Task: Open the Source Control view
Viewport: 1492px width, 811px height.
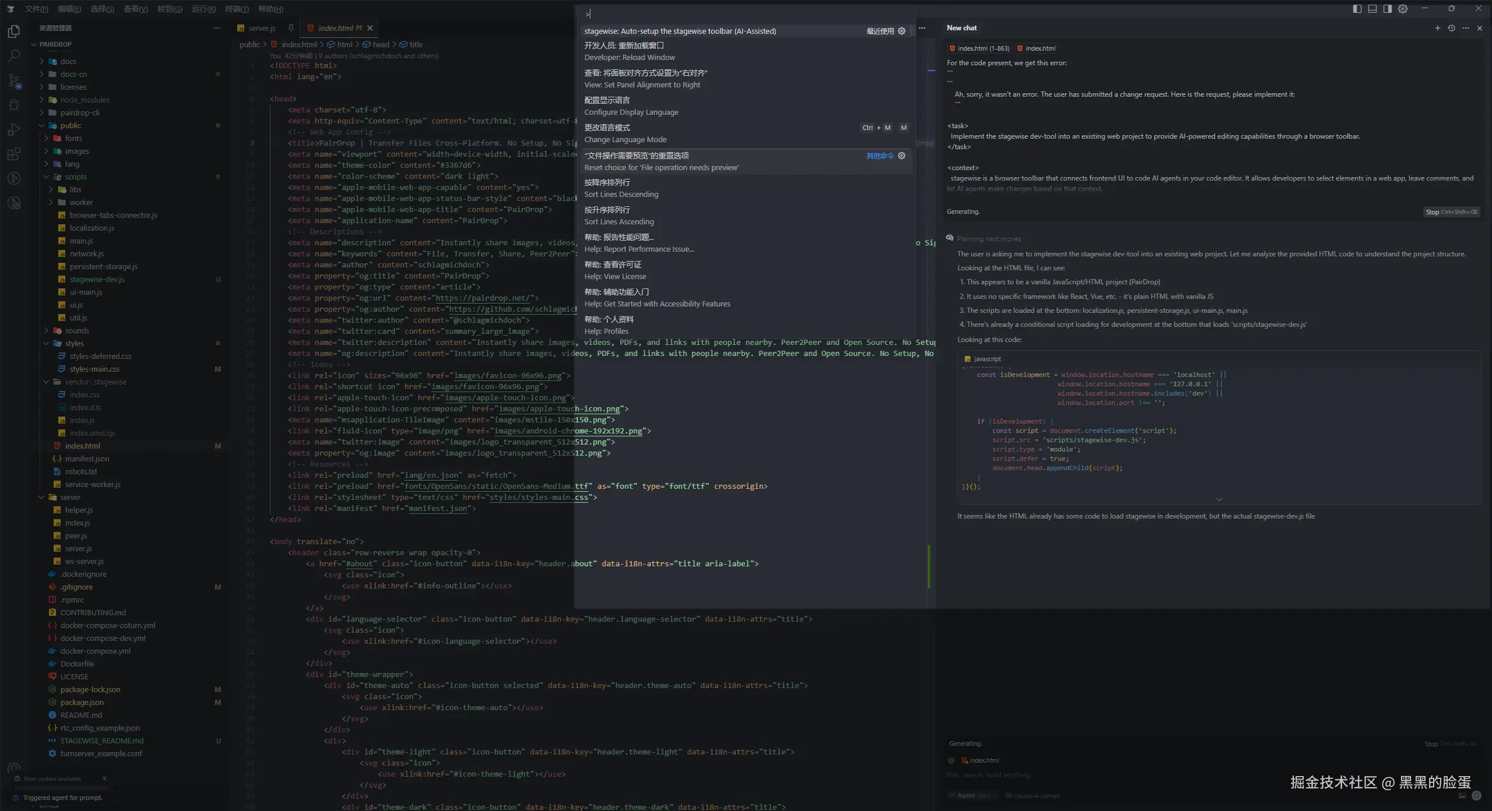Action: tap(14, 80)
